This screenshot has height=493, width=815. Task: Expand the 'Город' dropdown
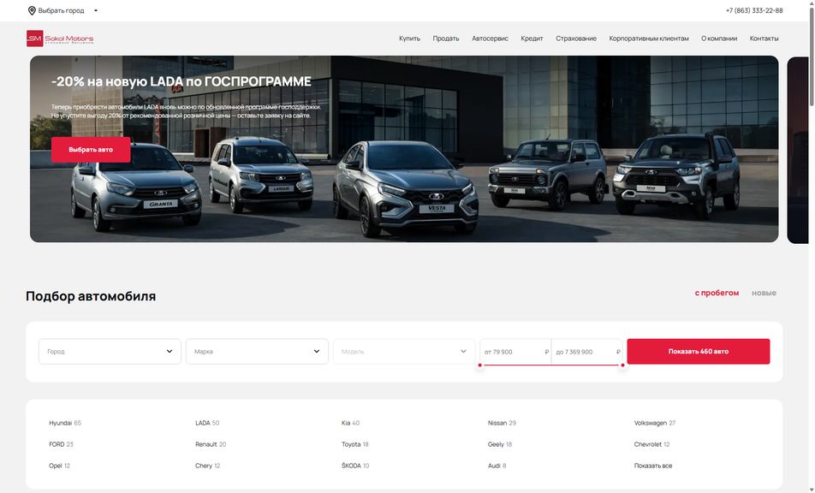tap(110, 352)
